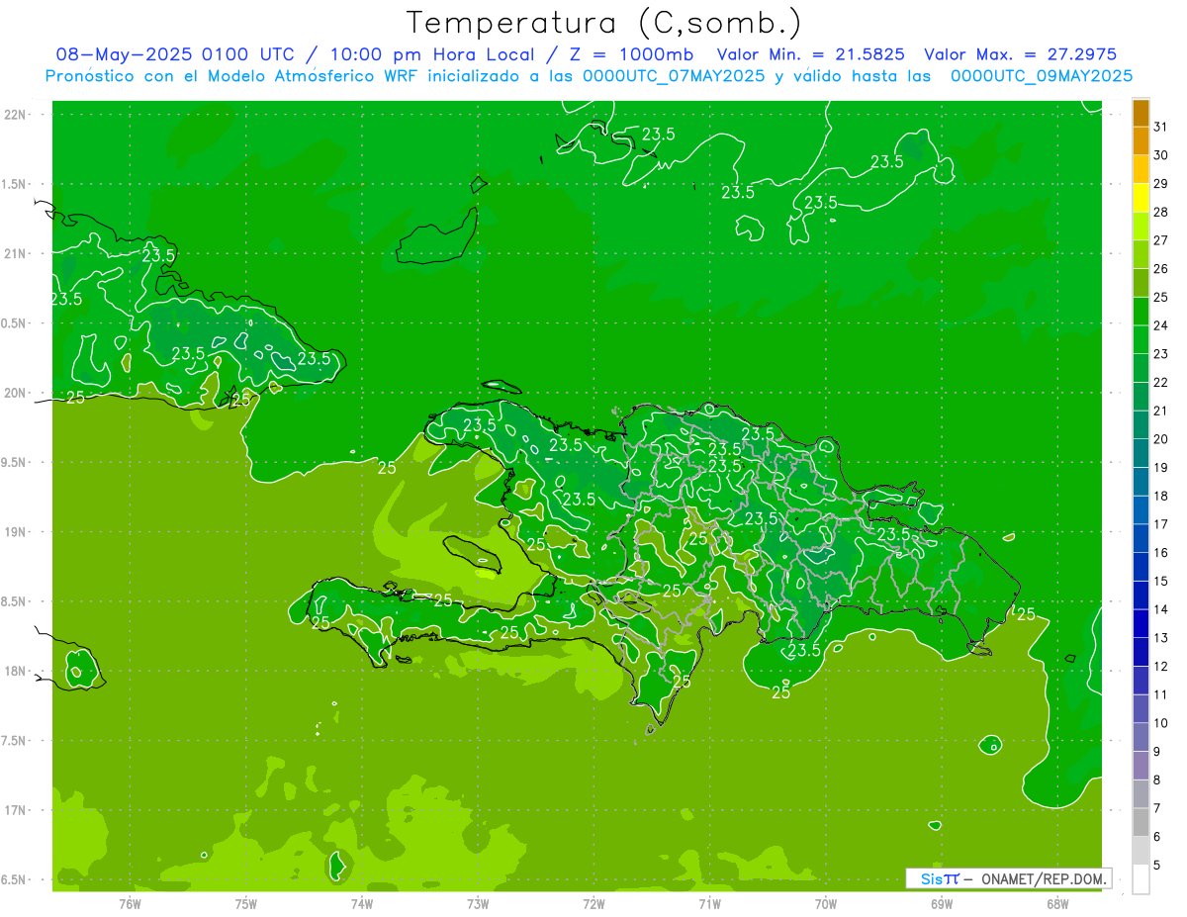The height and width of the screenshot is (917, 1187).
Task: Click the '26' label on color scale
Action: [1160, 269]
